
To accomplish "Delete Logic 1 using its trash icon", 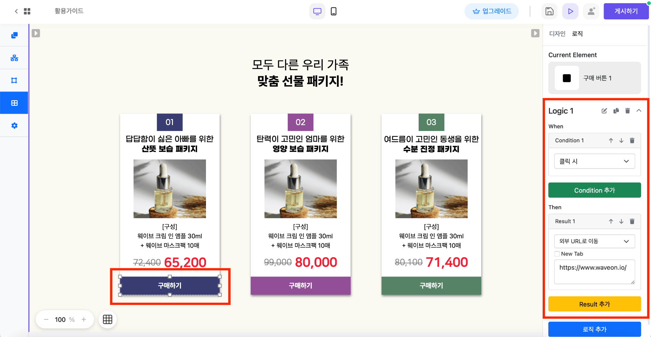I will point(627,111).
